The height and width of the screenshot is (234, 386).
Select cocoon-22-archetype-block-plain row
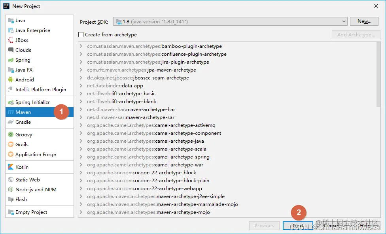[227, 180]
